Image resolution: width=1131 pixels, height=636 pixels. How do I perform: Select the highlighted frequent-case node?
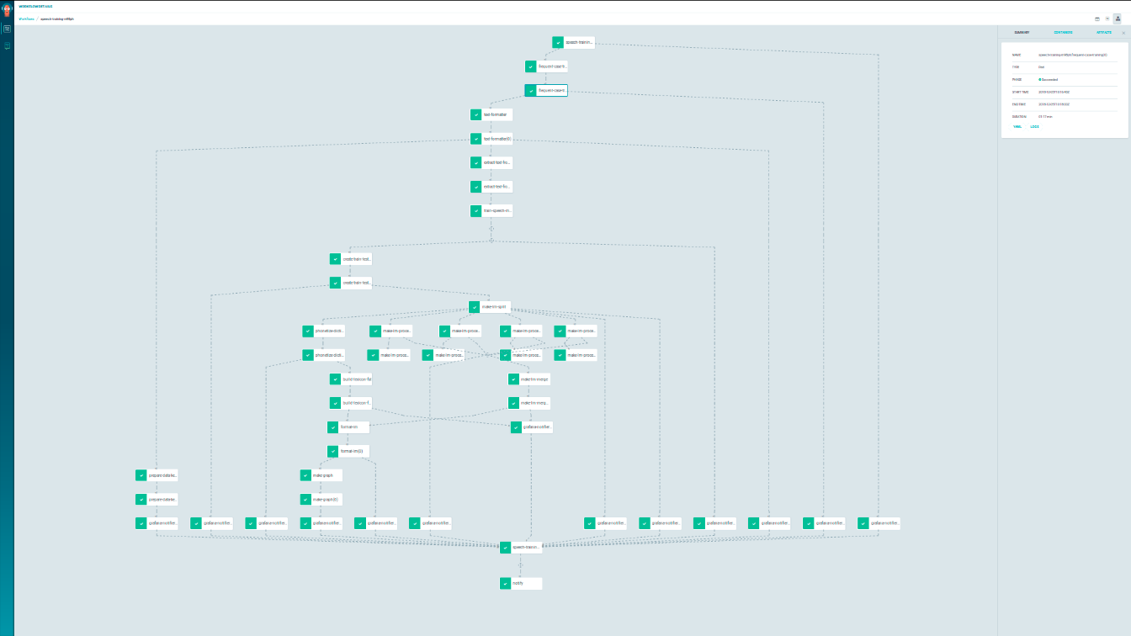[546, 90]
